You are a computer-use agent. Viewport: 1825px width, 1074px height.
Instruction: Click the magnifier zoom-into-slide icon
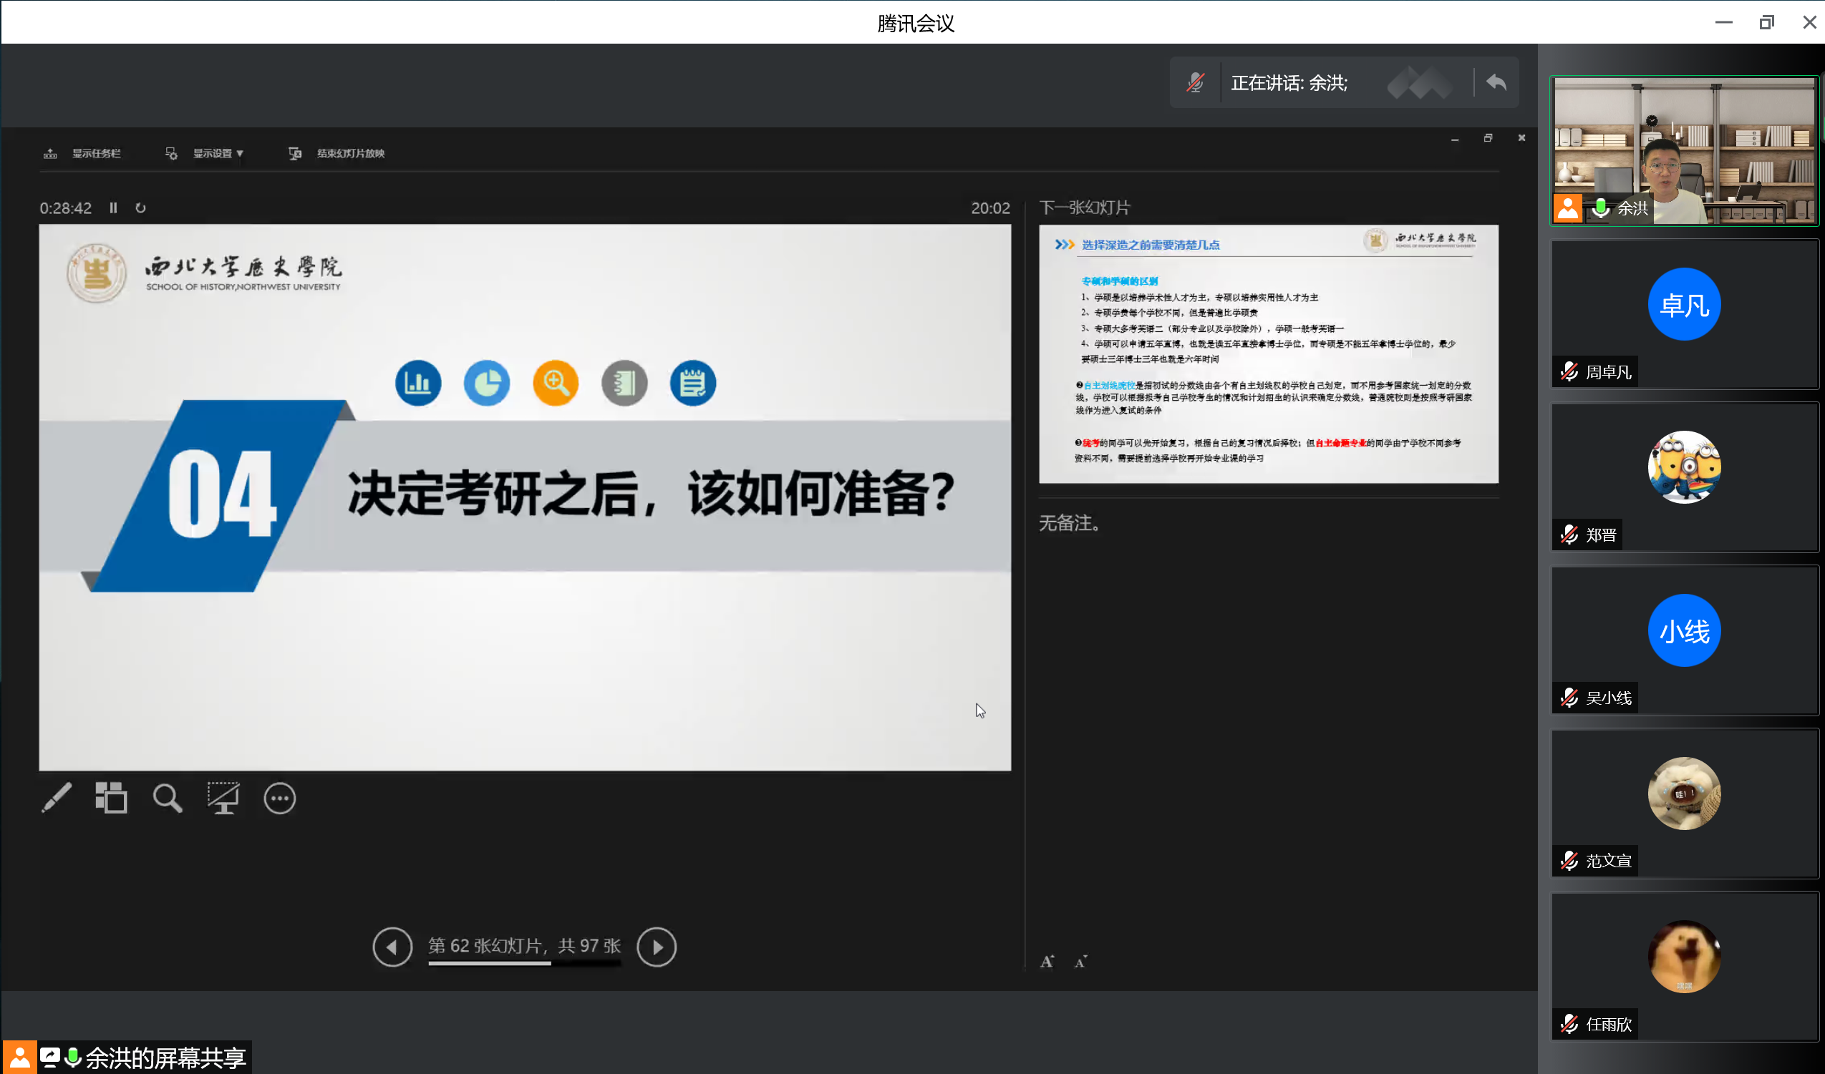(x=168, y=798)
